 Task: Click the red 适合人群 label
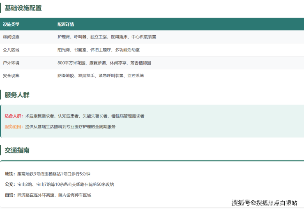click(14, 116)
